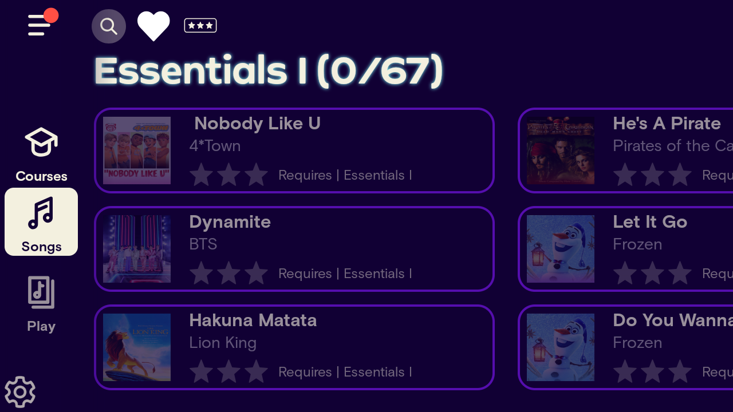
Task: Click the search magnifier icon
Action: (x=109, y=26)
